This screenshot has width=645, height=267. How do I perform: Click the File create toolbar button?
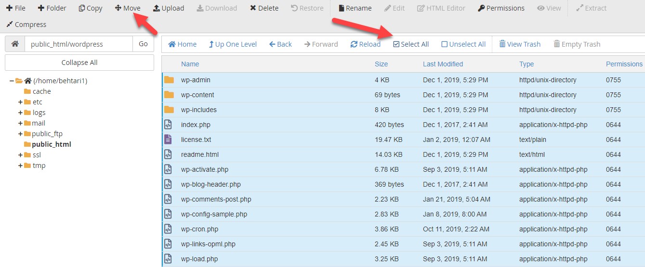16,8
